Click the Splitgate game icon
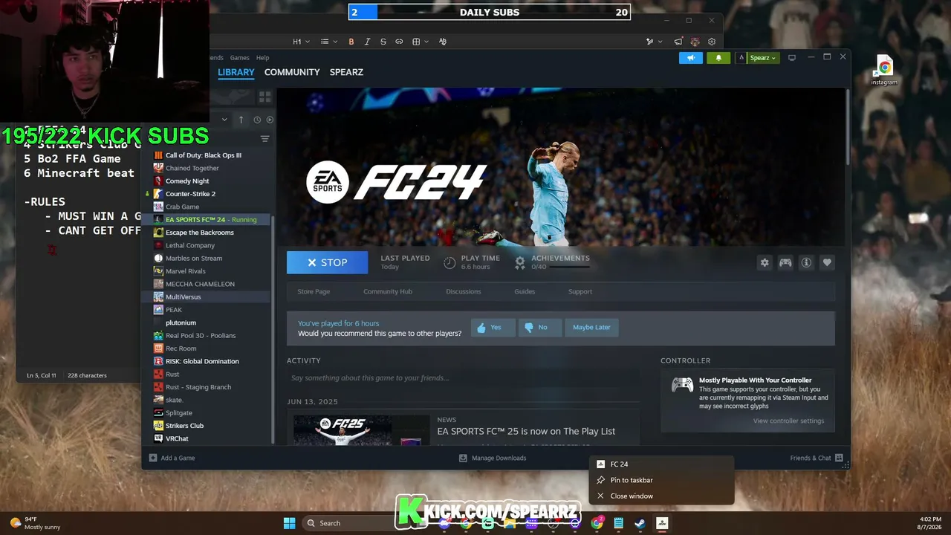 coord(158,412)
